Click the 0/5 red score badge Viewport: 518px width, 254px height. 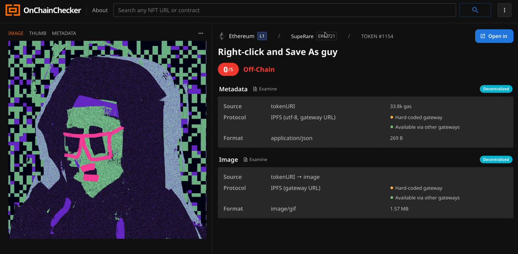tap(228, 70)
